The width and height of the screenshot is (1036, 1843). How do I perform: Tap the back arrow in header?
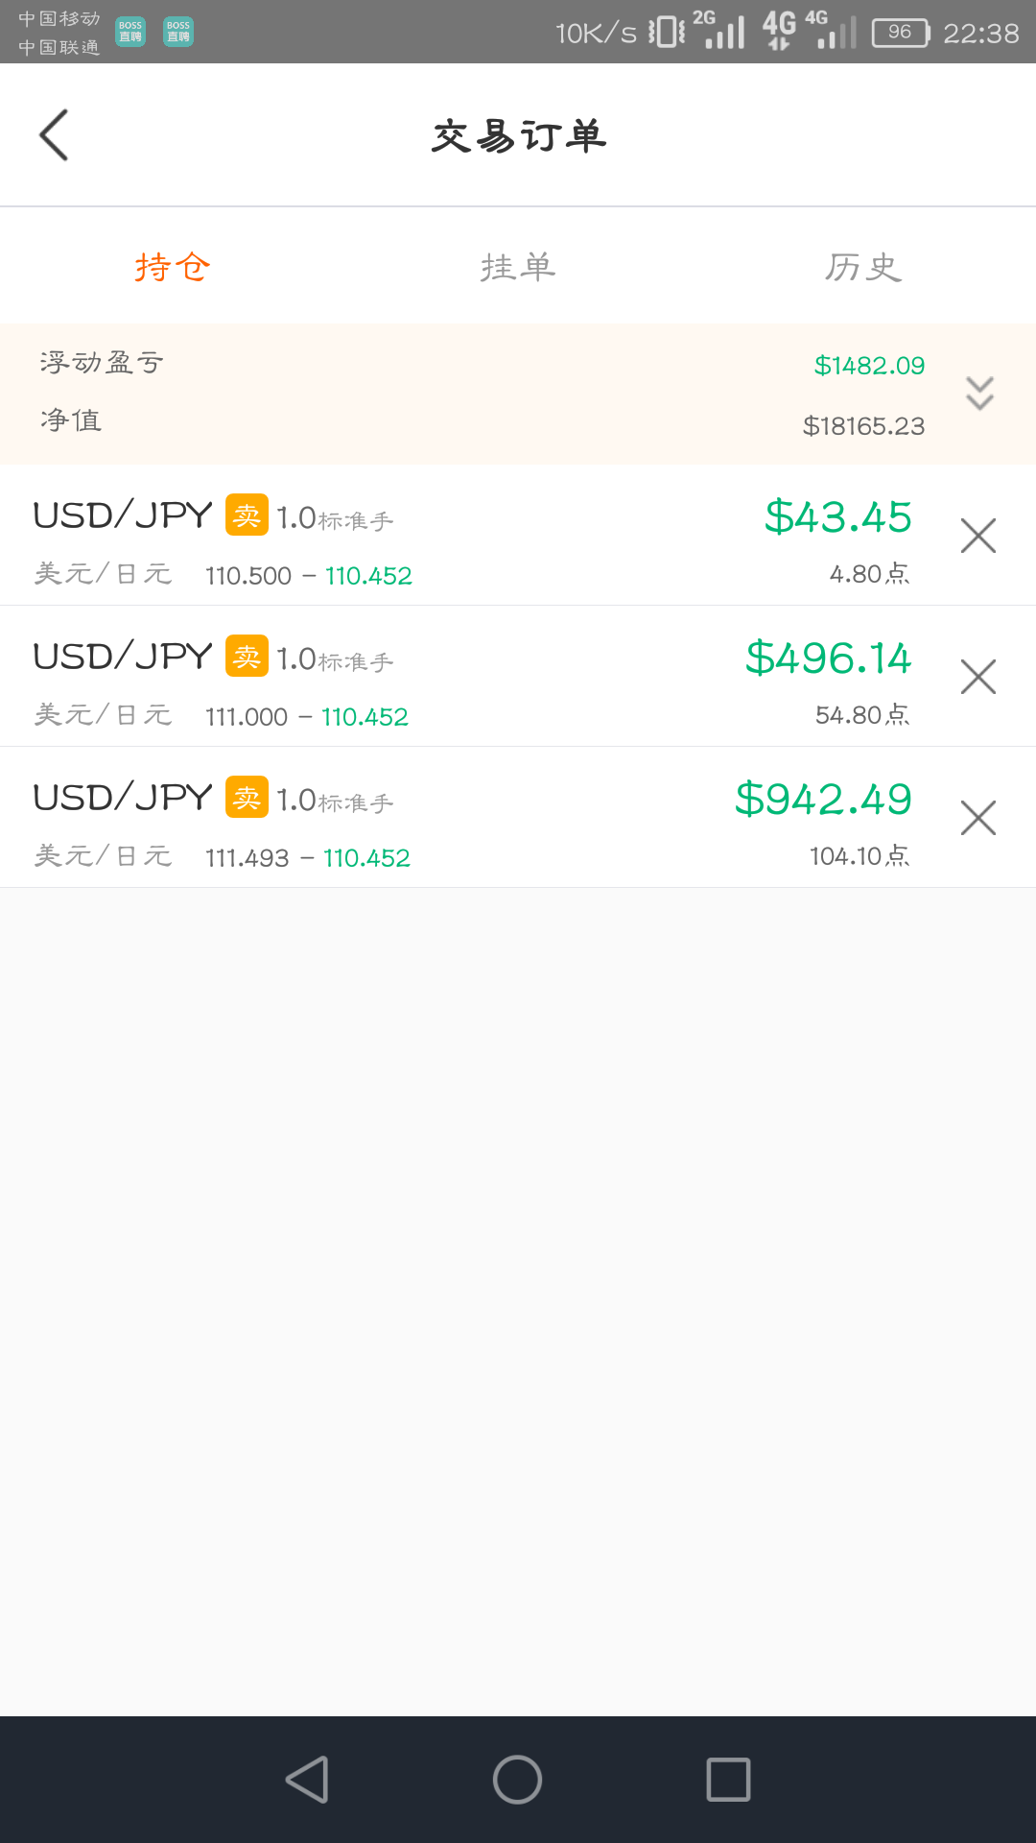(x=55, y=135)
